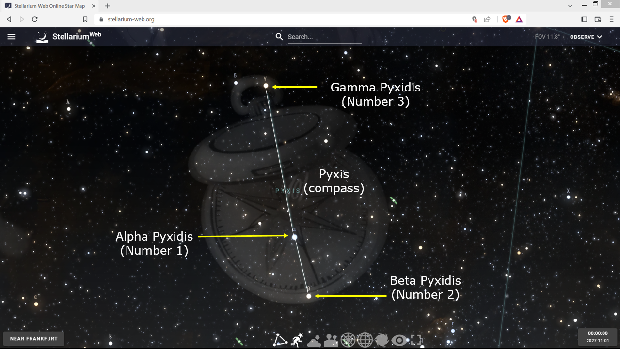Click the azimuthal grid icon
Screen dimensions: 620x349
point(348,340)
